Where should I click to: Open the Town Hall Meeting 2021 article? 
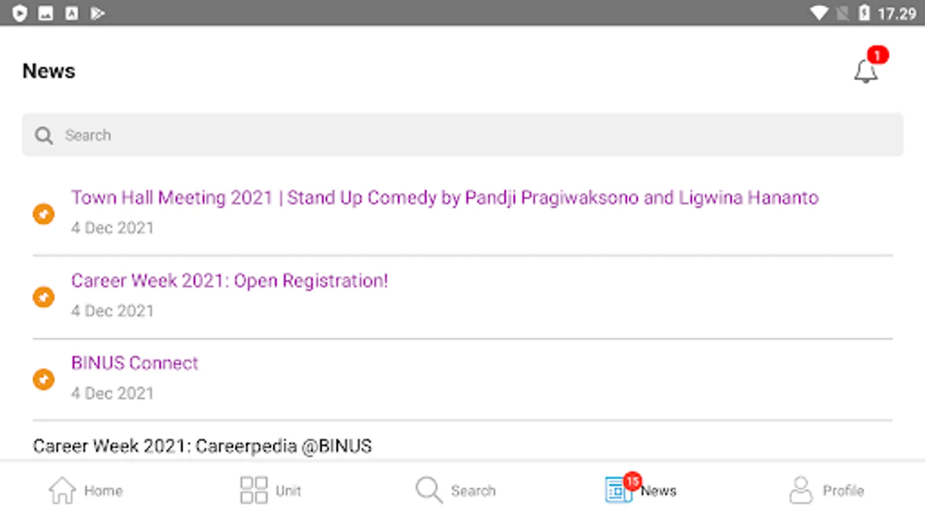(445, 198)
